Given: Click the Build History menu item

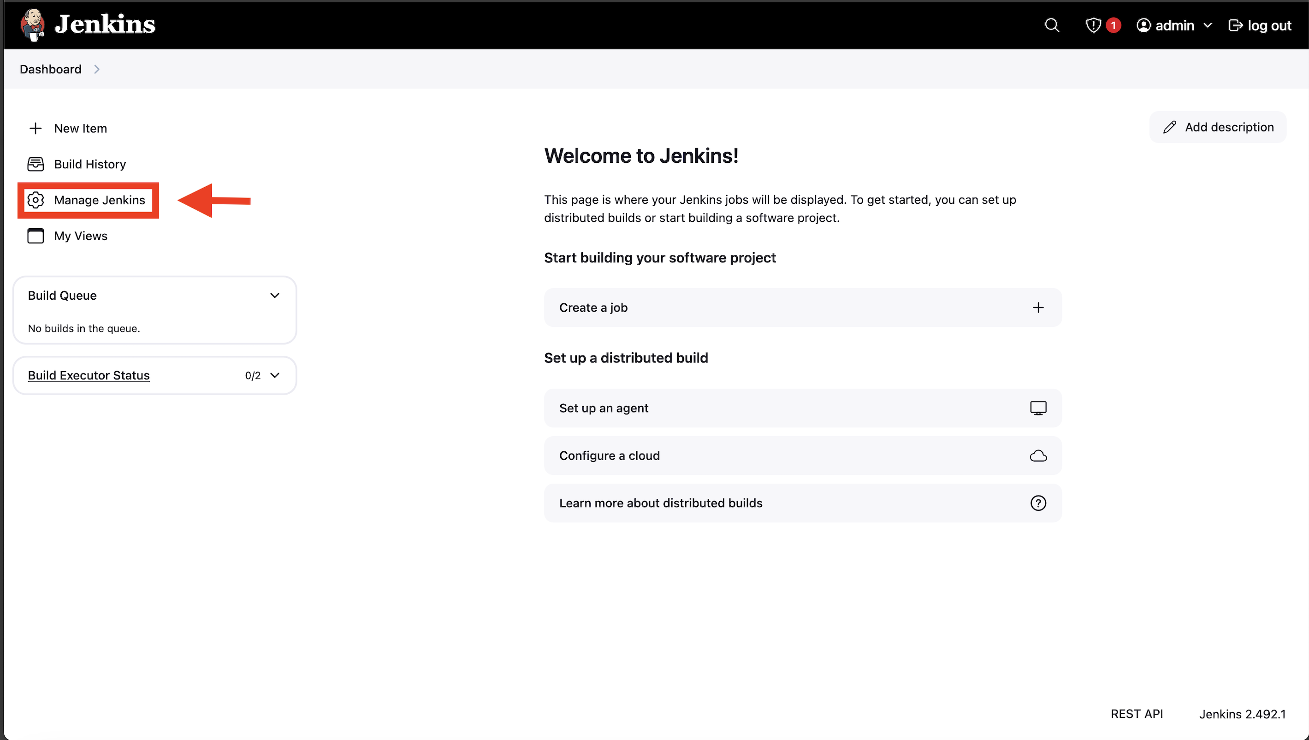Looking at the screenshot, I should click(x=90, y=164).
